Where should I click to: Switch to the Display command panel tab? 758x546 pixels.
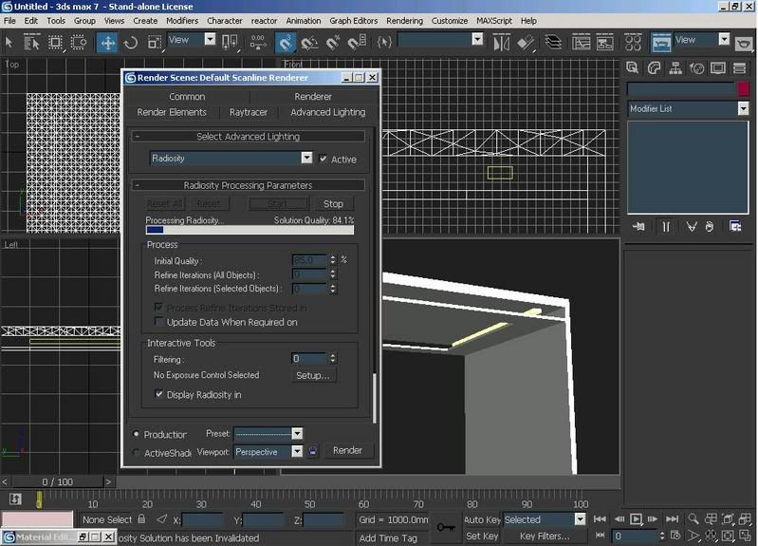pyautogui.click(x=718, y=68)
